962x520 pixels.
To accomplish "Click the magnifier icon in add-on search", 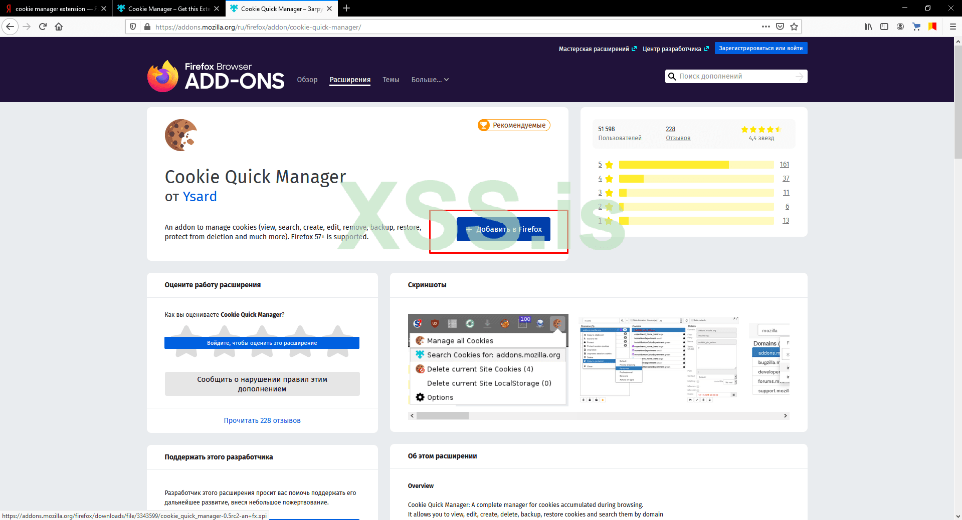I will (672, 76).
